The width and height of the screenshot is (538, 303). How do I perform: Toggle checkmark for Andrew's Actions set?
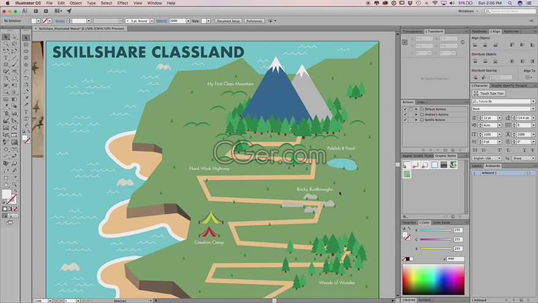pos(405,114)
